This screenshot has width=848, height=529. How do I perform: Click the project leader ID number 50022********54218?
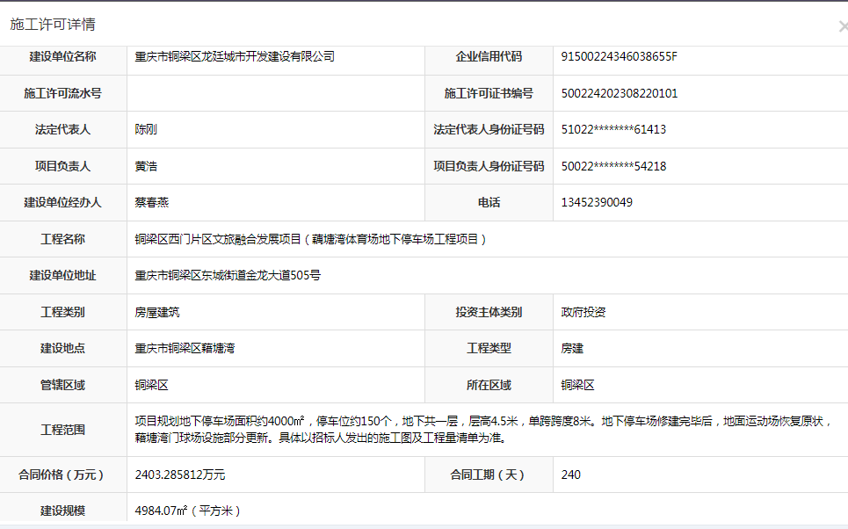click(x=613, y=166)
